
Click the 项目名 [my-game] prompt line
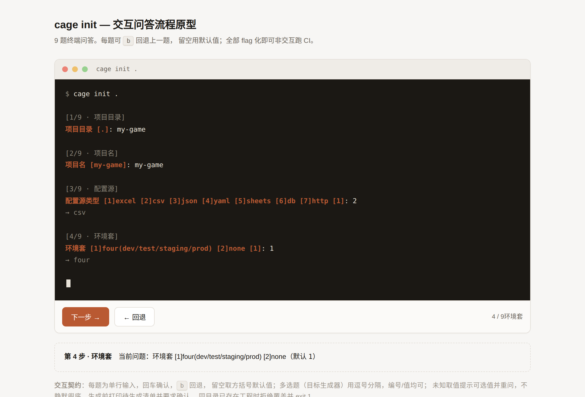pyautogui.click(x=114, y=165)
